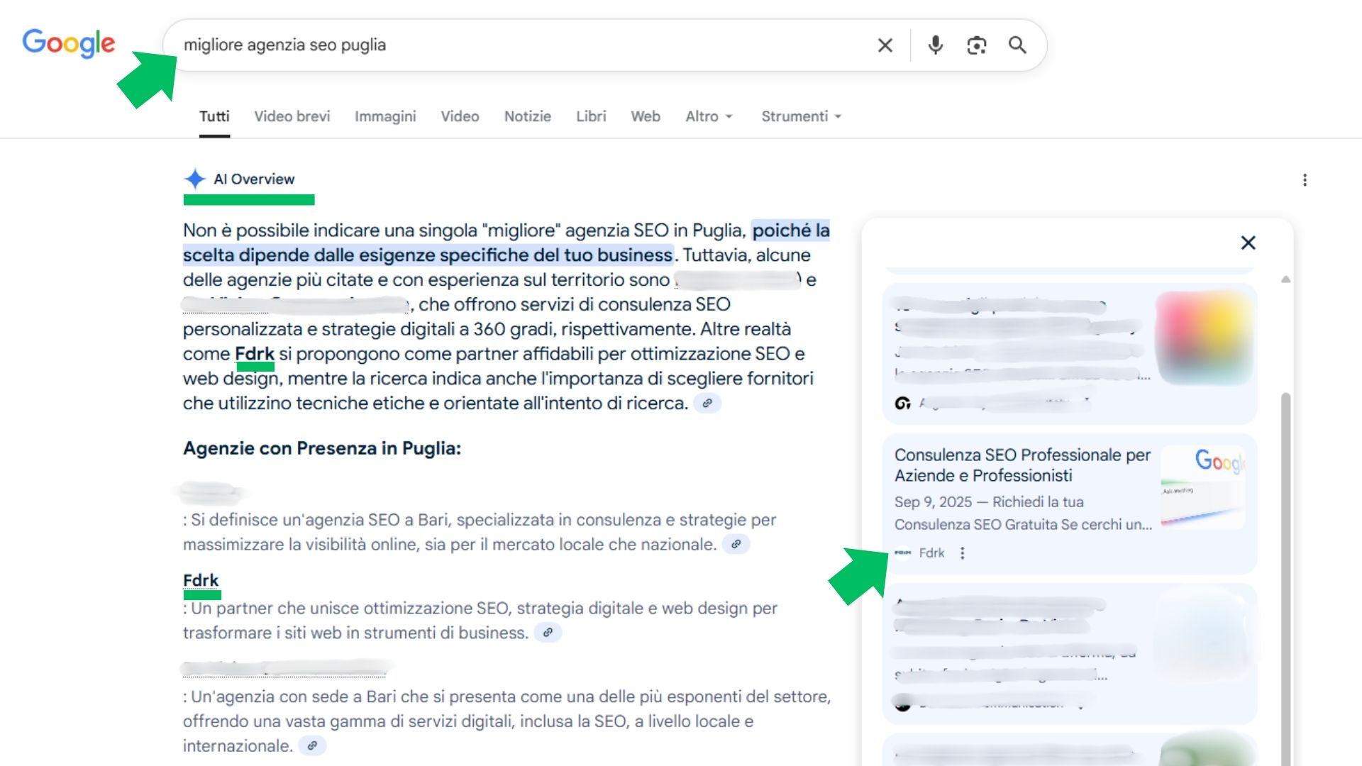The height and width of the screenshot is (766, 1362).
Task: Open the Video brevi tab
Action: [292, 116]
